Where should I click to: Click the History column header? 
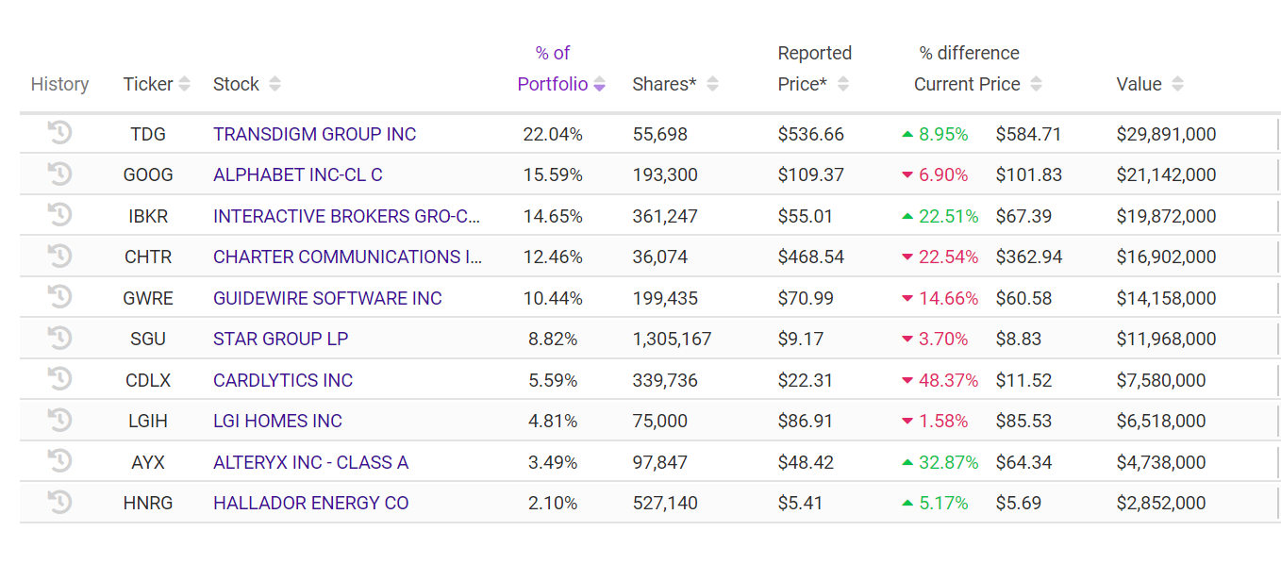(59, 84)
